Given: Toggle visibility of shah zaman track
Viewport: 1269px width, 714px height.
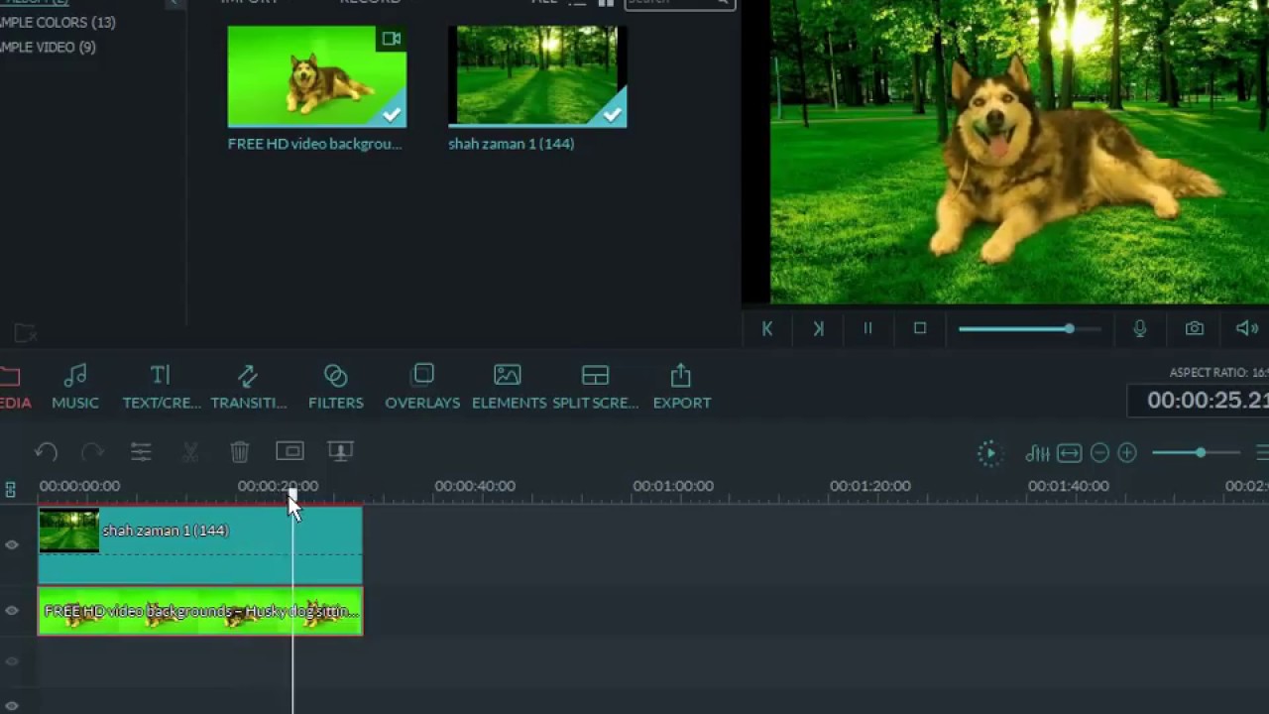Looking at the screenshot, I should click(12, 544).
